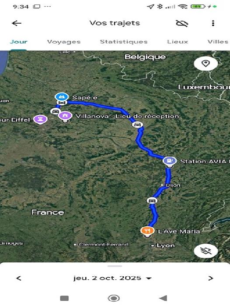Tap the Android home navigation button
Viewport: 230px width, 307px height.
114,298
